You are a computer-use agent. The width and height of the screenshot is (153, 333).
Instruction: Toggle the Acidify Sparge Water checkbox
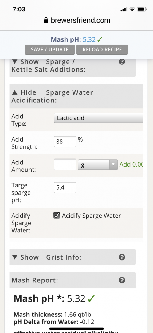pos(57,216)
